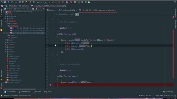Image resolution: width=177 pixels, height=99 pixels.
Task: Expand the config folder
Action: (x=6, y=19)
